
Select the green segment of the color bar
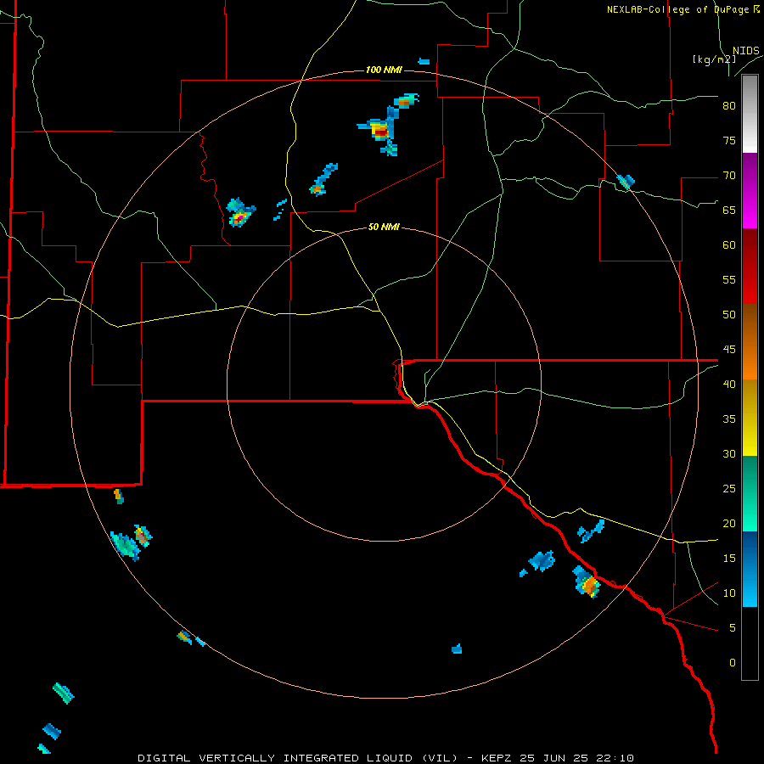pos(750,493)
